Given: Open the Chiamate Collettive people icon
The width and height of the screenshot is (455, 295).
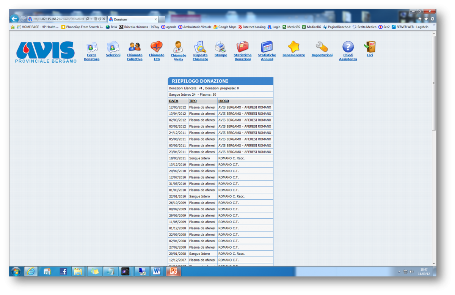Looking at the screenshot, I should (135, 47).
